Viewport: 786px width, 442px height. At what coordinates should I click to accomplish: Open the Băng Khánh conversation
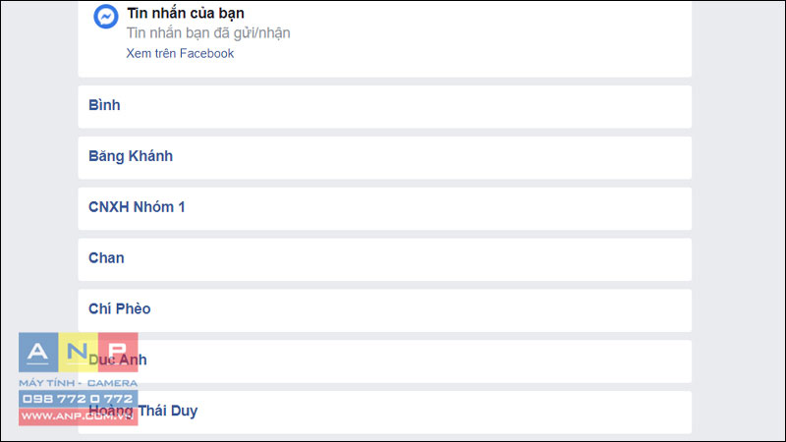tap(384, 157)
